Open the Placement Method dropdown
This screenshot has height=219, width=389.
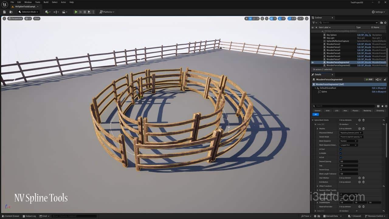point(351,133)
